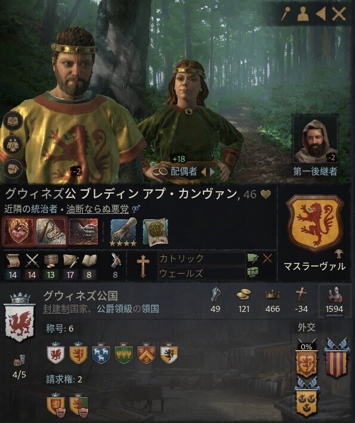355x423 pixels.
Task: Select the three-sheep blue title shield
Action: pyautogui.click(x=101, y=354)
